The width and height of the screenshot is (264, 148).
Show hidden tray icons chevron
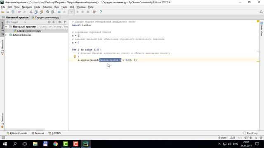point(219,144)
